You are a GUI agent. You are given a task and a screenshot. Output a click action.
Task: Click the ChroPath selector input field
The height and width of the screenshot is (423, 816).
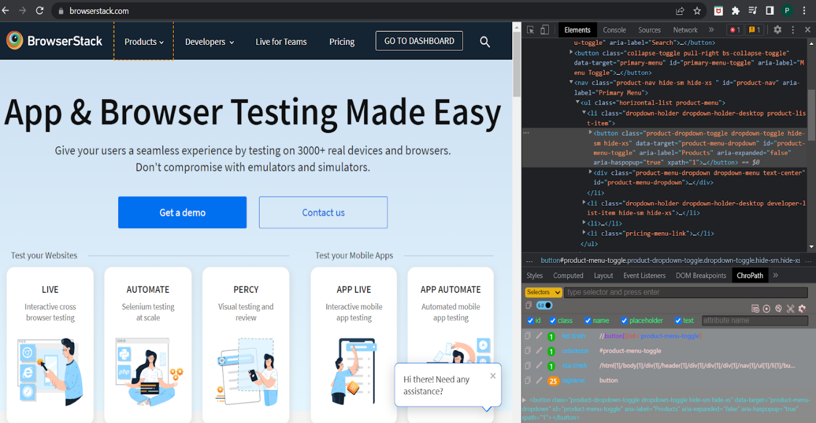(686, 292)
